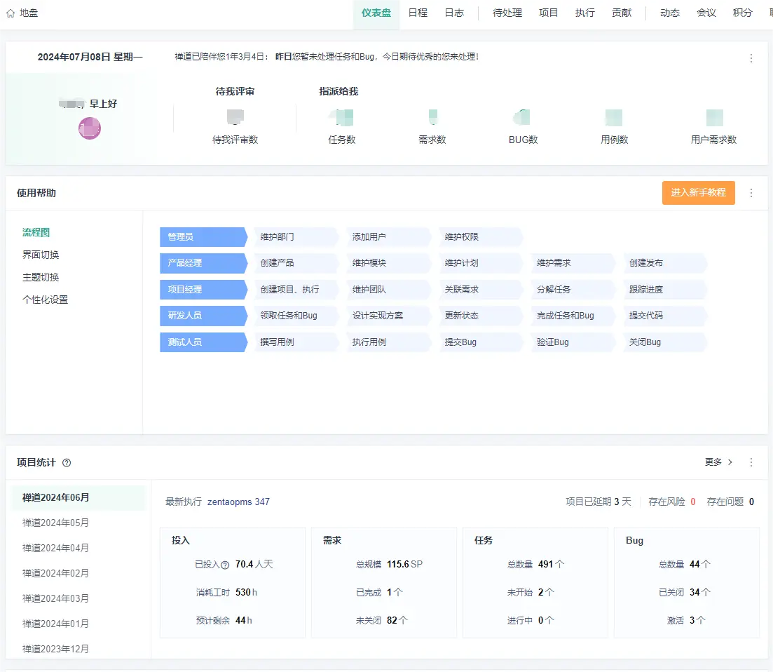Viewport: 773px width, 672px height.
Task: Click the 进入新手教程 button
Action: click(x=698, y=192)
